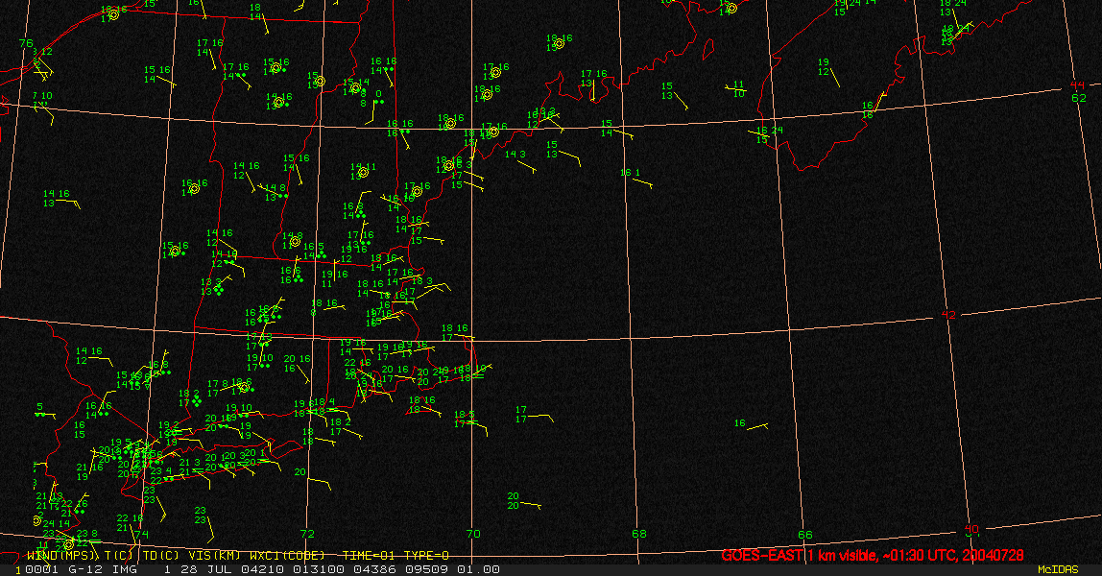Viewport: 1102px width, 576px height.
Task: Click the red latitude label 44
Action: 1077,85
